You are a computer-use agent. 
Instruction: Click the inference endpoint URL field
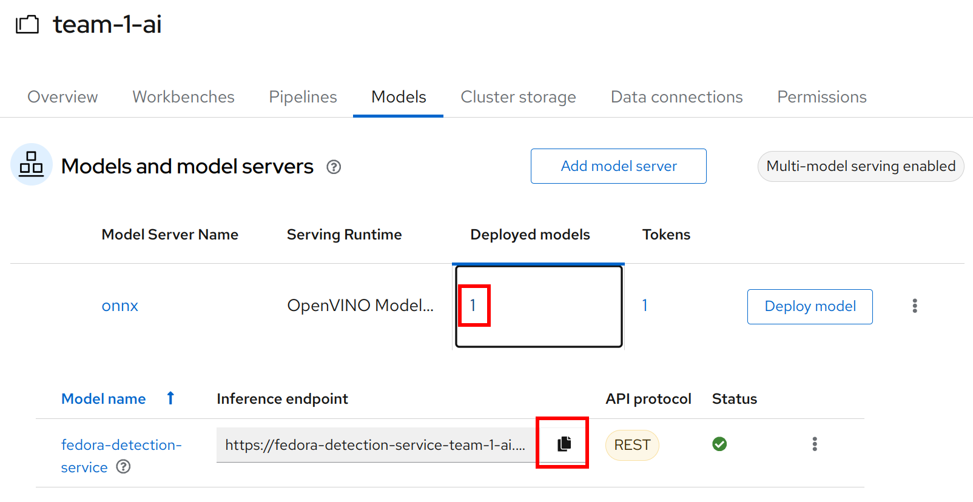pyautogui.click(x=376, y=445)
